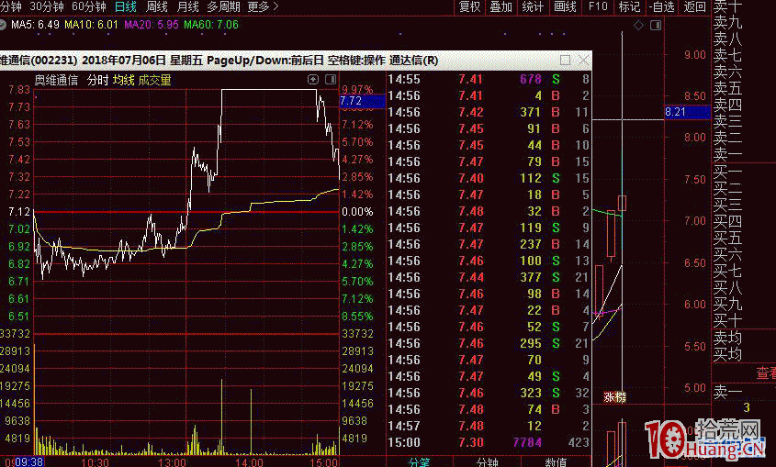Maximize the intraday popup window
Screen dimensions: 776x467
tap(565, 61)
